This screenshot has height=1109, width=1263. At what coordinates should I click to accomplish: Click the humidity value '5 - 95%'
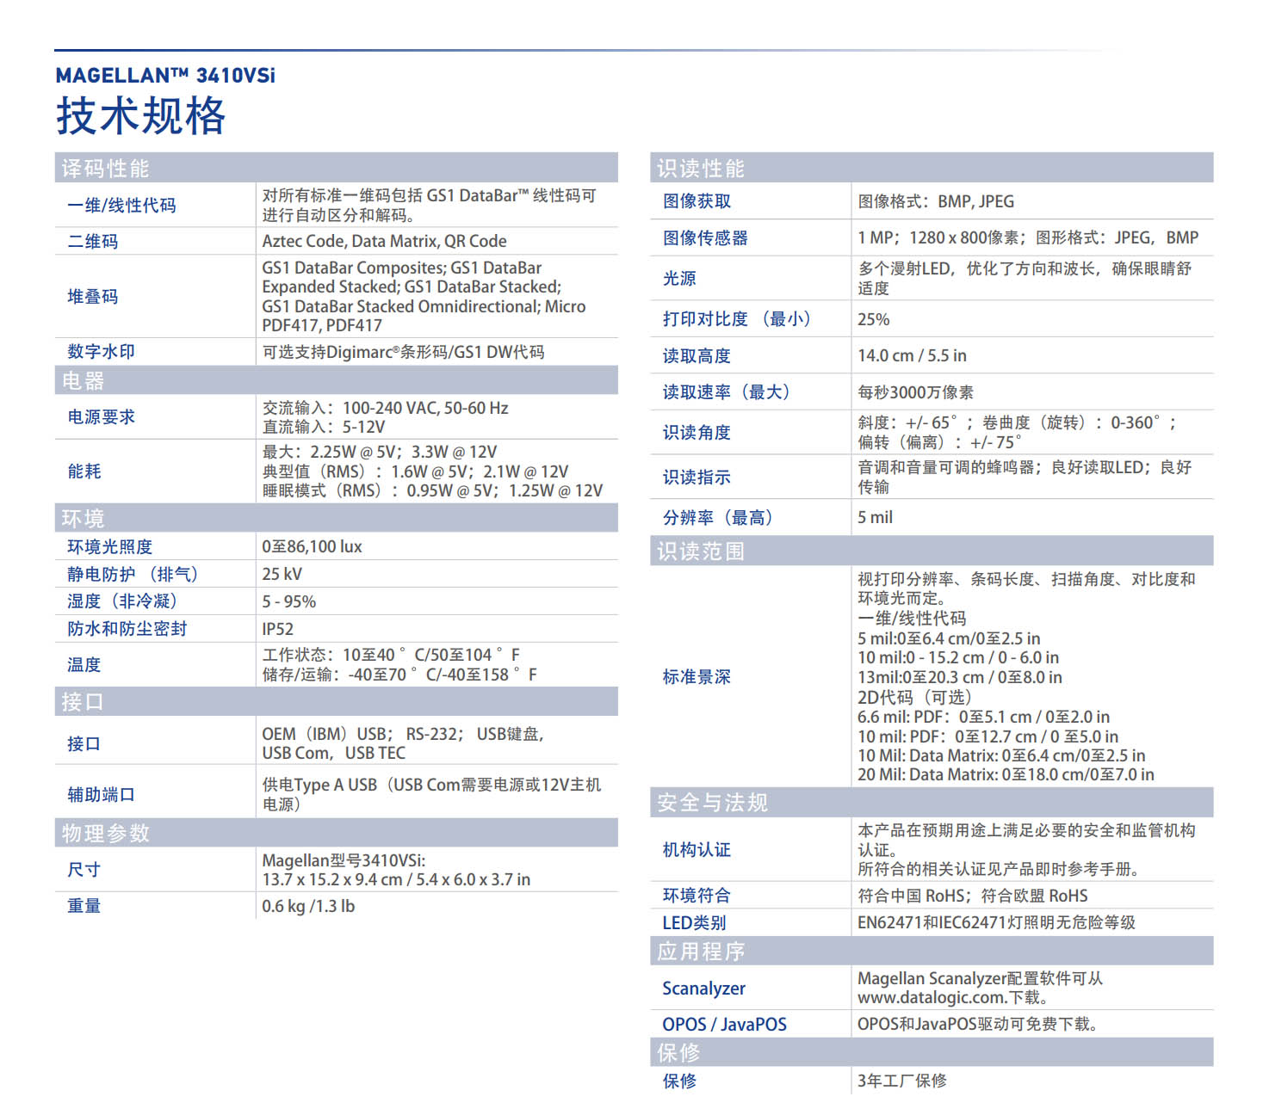(288, 601)
